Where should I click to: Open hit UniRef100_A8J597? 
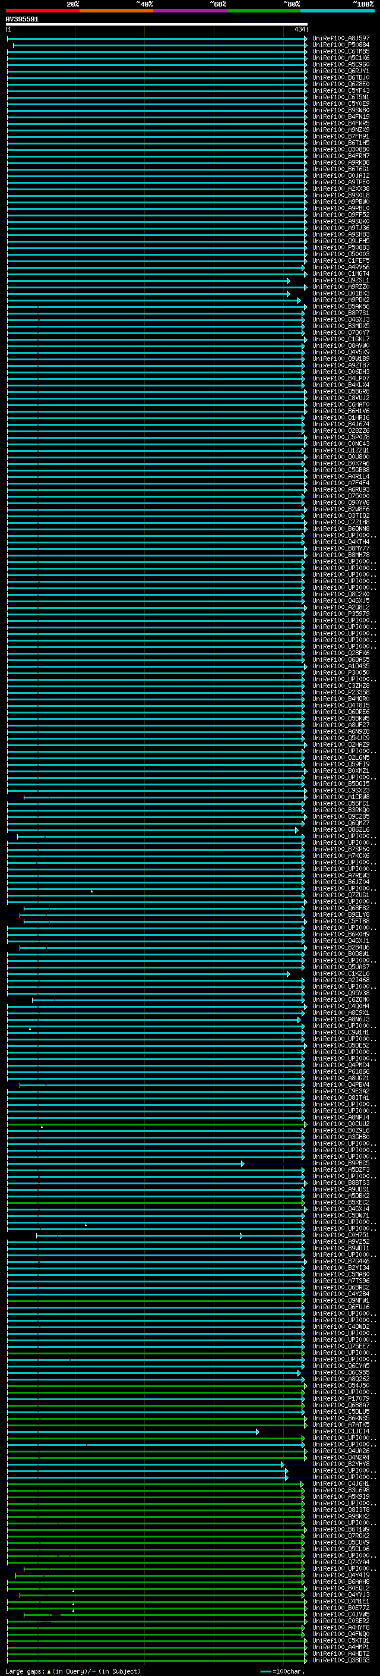(x=340, y=39)
